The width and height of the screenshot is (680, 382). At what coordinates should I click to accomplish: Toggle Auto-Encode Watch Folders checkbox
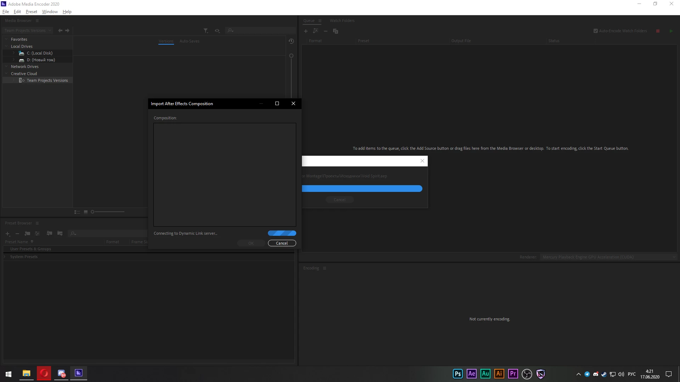[596, 31]
